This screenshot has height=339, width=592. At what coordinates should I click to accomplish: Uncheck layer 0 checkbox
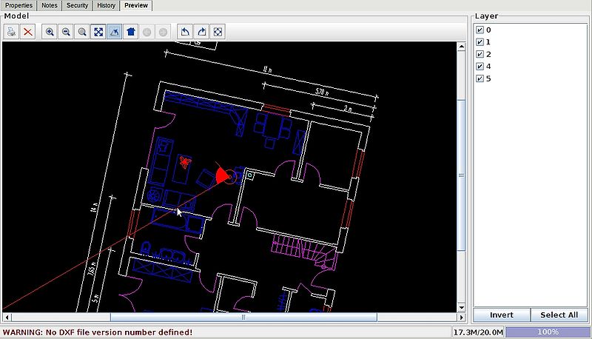click(x=480, y=30)
